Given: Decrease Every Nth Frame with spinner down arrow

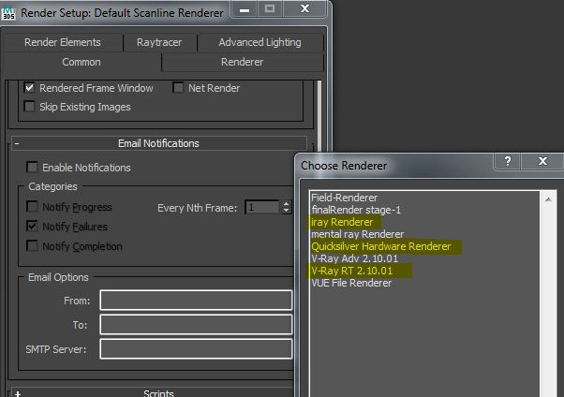Looking at the screenshot, I should click(286, 211).
